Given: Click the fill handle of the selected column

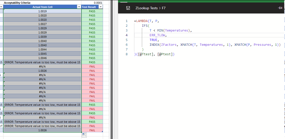Looking at the screenshot, I should (81, 132).
